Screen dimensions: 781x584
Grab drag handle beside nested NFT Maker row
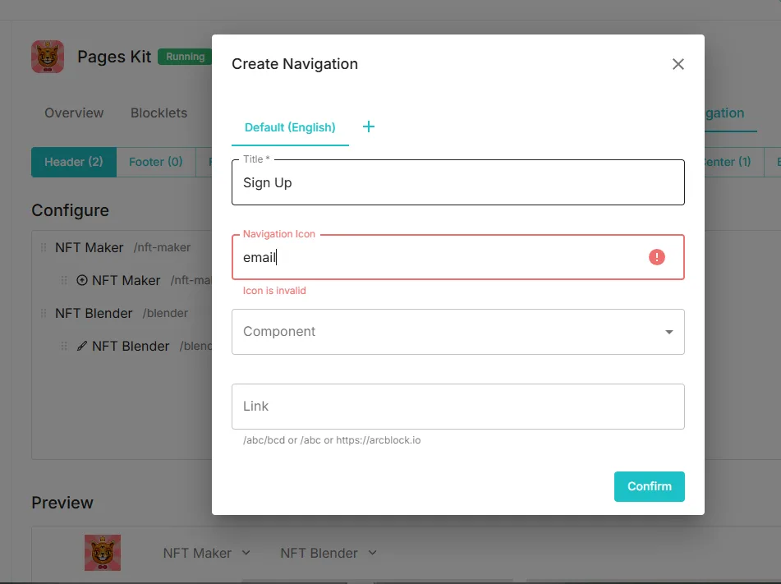64,280
